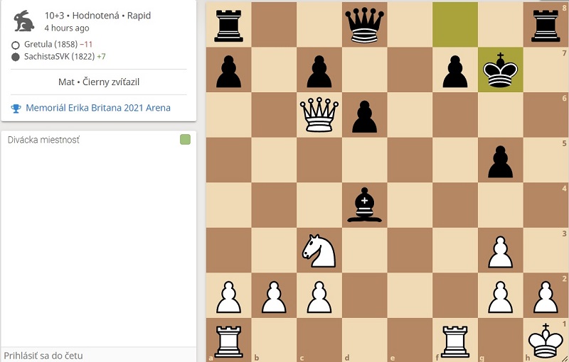Select the white rook on f1
The image size is (569, 362).
tap(455, 341)
